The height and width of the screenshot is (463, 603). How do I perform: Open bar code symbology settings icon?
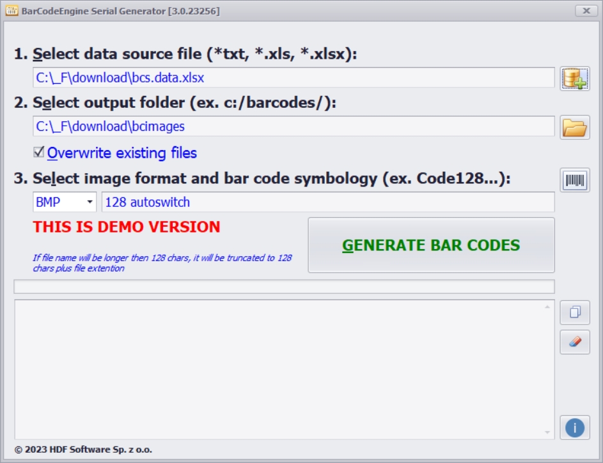[574, 180]
